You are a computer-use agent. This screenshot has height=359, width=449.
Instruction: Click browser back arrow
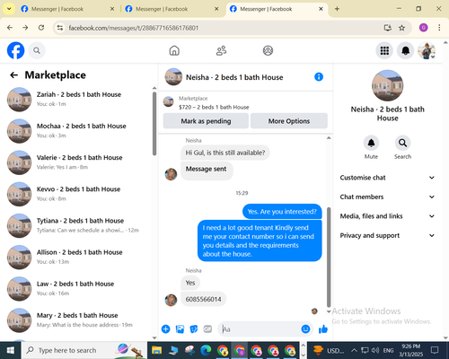[x=10, y=28]
